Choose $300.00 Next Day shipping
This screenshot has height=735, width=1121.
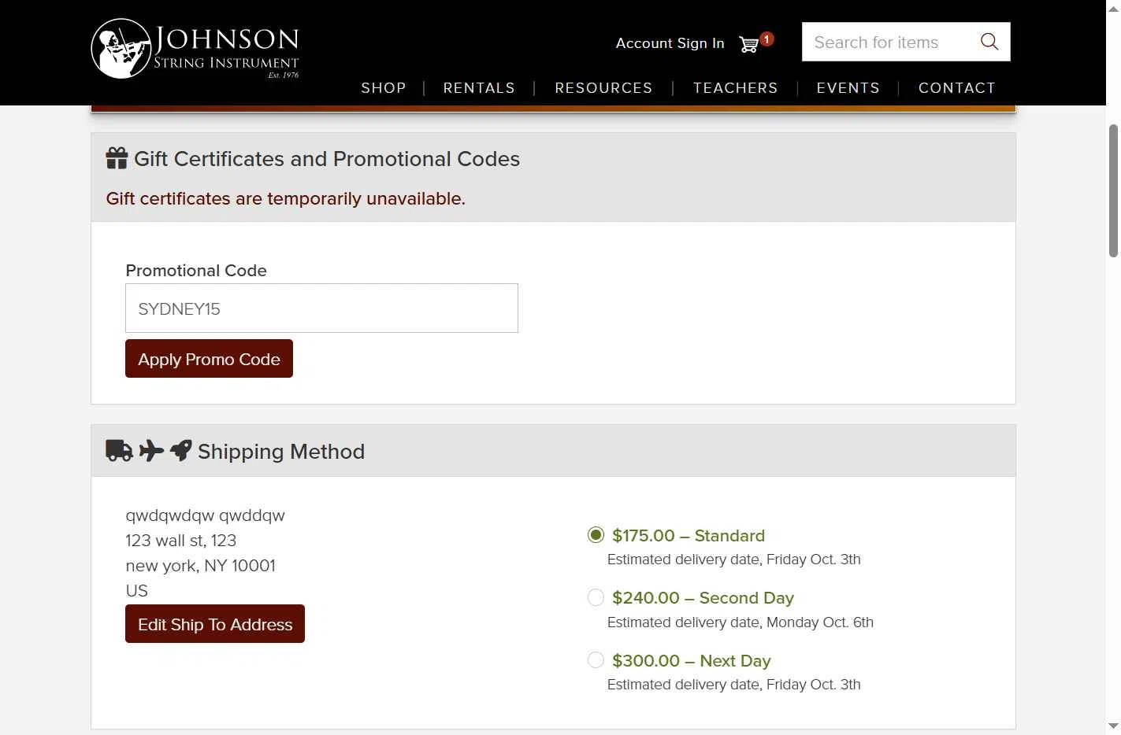[x=596, y=660]
